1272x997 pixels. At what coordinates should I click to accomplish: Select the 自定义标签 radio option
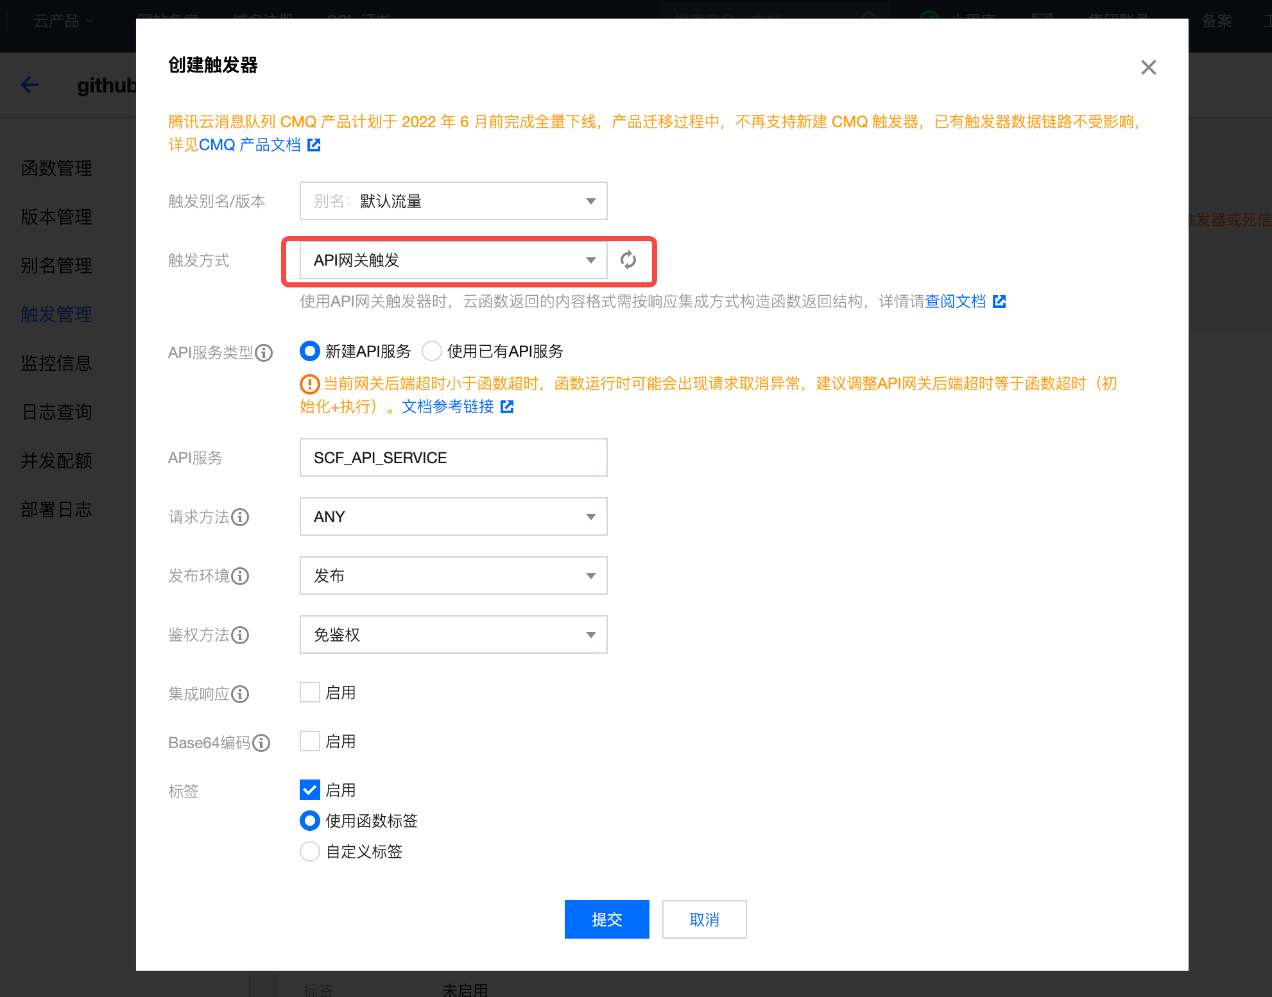click(310, 852)
